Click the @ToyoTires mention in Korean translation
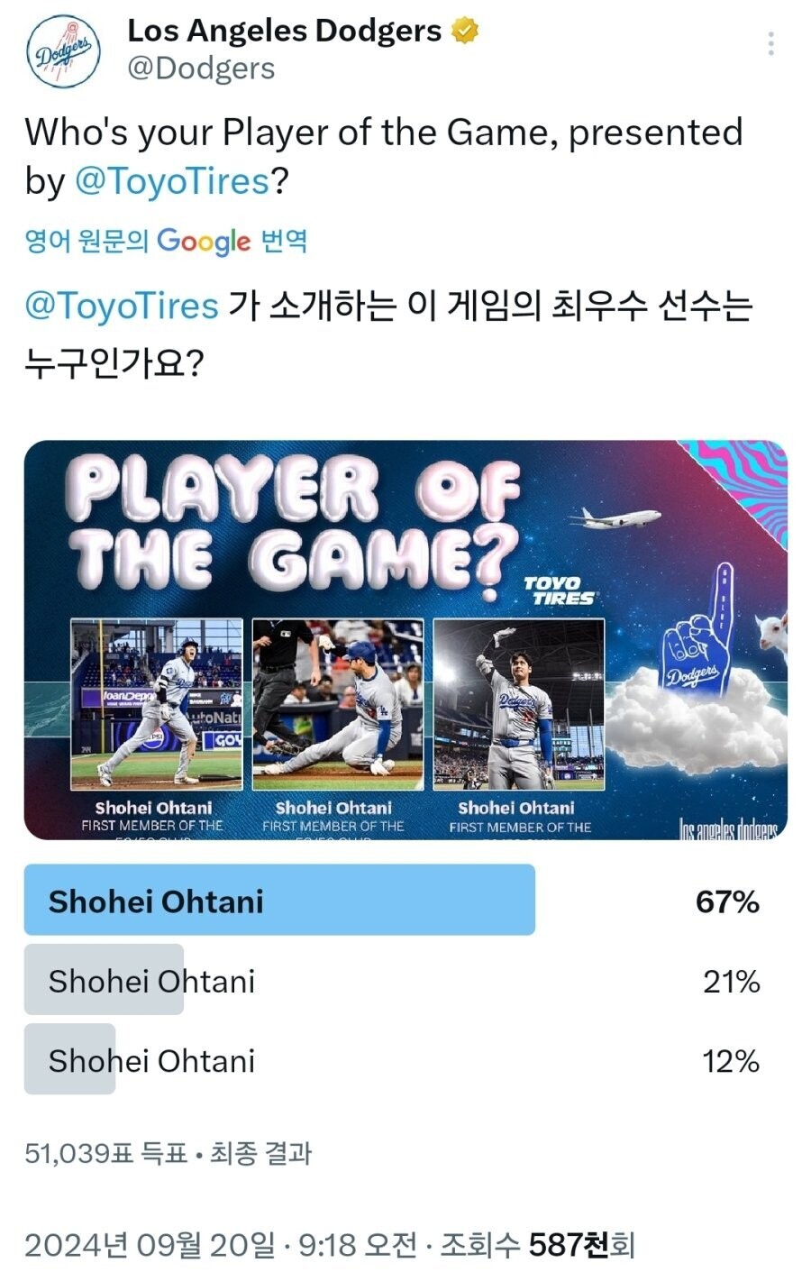 pos(122,306)
